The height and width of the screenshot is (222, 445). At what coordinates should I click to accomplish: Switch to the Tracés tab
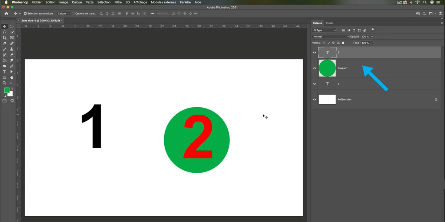pyautogui.click(x=330, y=23)
